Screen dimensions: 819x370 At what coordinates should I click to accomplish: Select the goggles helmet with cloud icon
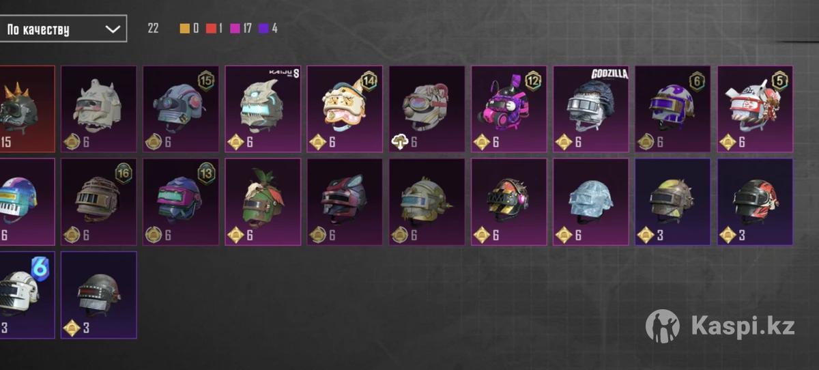(x=427, y=109)
